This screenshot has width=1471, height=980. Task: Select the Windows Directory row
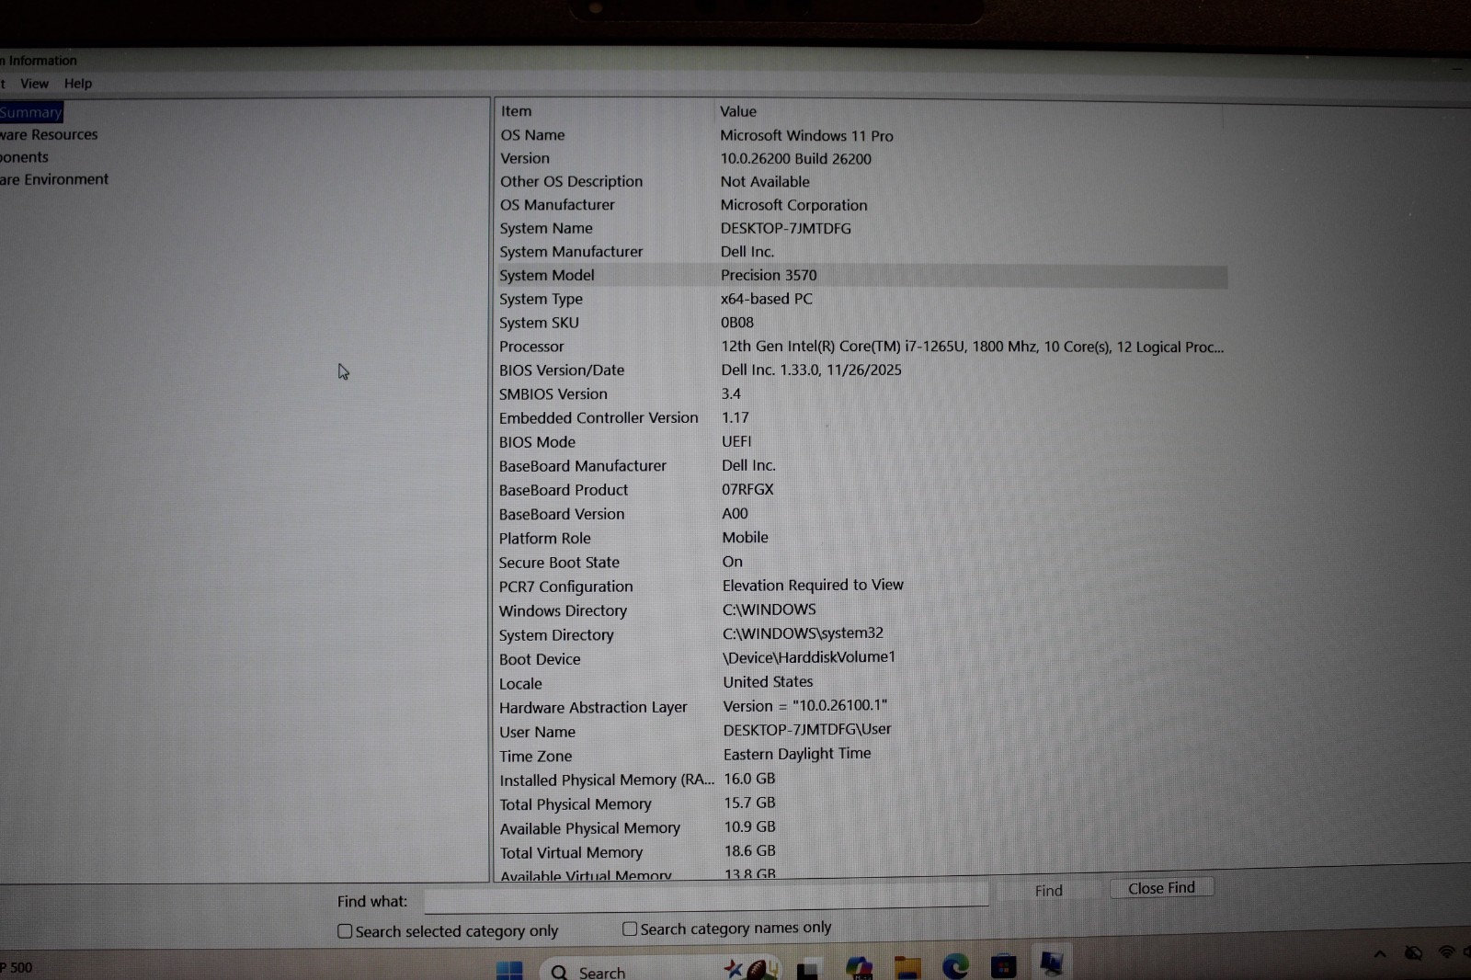click(861, 610)
